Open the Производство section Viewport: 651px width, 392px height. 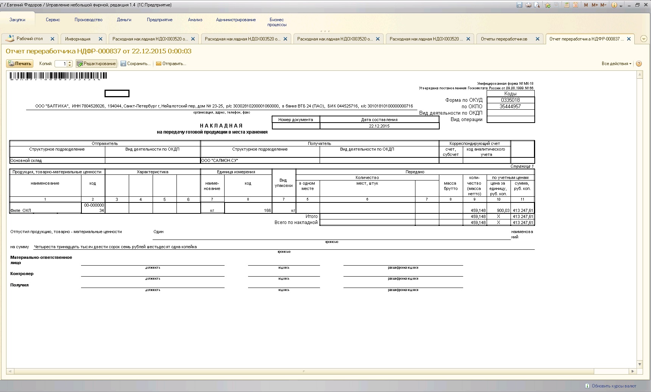point(89,20)
